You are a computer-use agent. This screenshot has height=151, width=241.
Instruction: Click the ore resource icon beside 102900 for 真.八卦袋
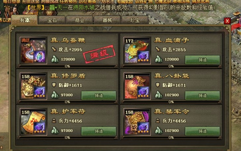tap(158, 95)
